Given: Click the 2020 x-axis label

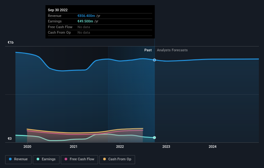Looking at the screenshot, I should coord(27,147).
